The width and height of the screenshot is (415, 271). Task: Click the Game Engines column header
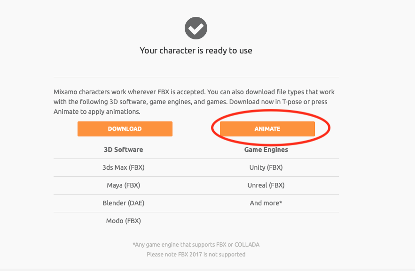(266, 150)
